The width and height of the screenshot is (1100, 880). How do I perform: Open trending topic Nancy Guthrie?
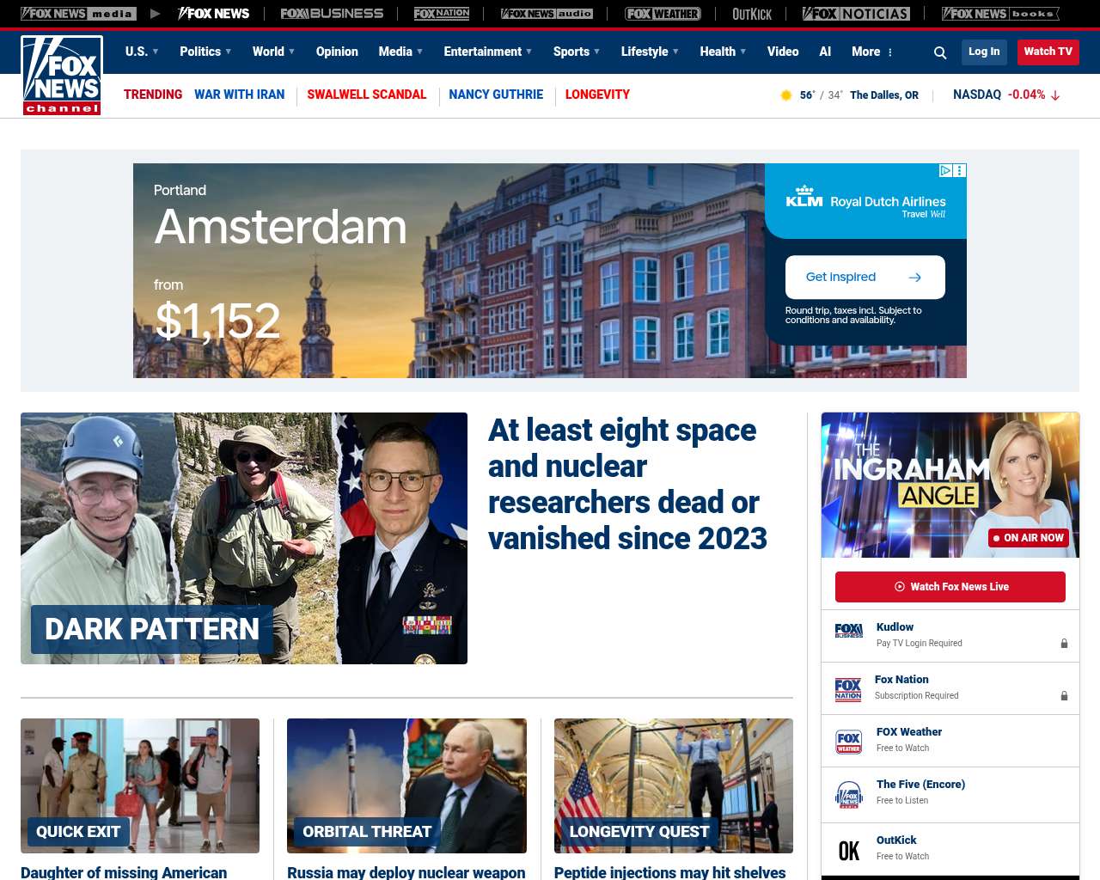pos(496,95)
